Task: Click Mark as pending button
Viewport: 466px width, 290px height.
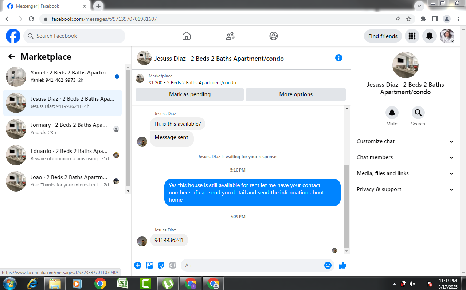Action: pos(190,94)
